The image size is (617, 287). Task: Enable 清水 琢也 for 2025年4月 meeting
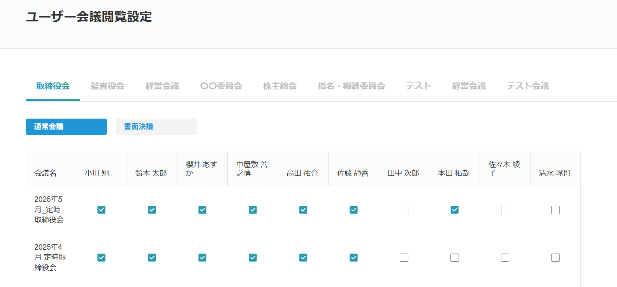[555, 258]
